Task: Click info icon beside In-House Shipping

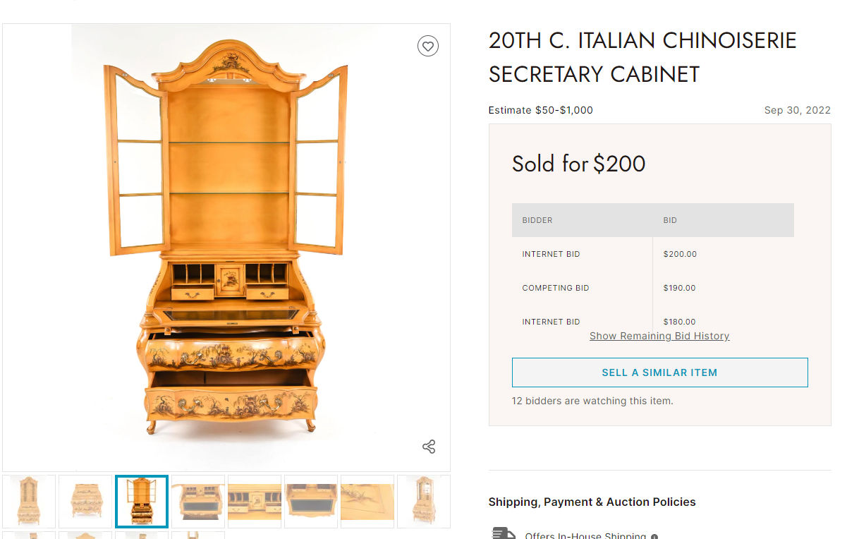Action: click(x=654, y=536)
